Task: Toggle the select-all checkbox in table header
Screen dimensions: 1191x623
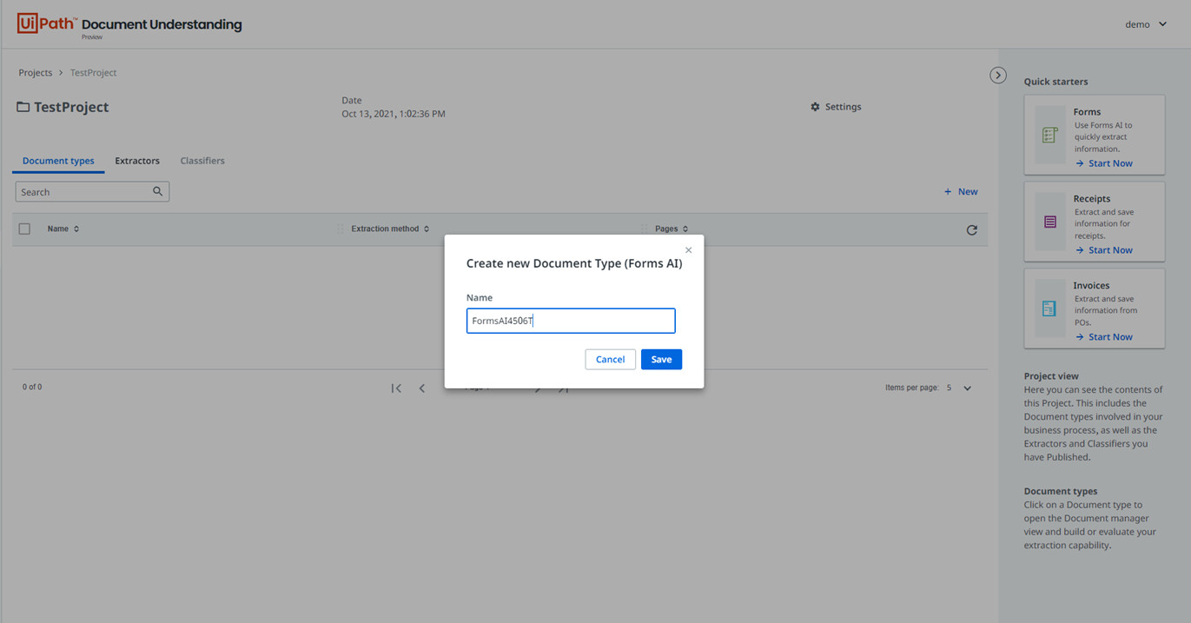Action: click(24, 229)
